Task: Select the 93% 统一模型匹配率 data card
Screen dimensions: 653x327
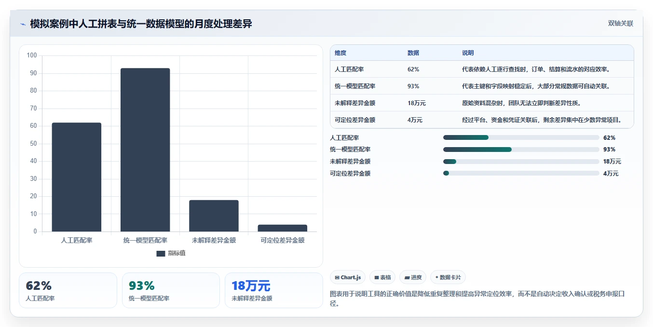Action: coord(171,290)
